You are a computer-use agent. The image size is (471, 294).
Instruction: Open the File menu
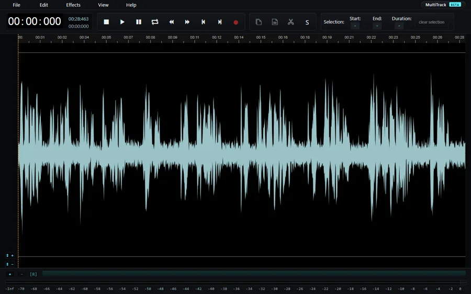(17, 5)
